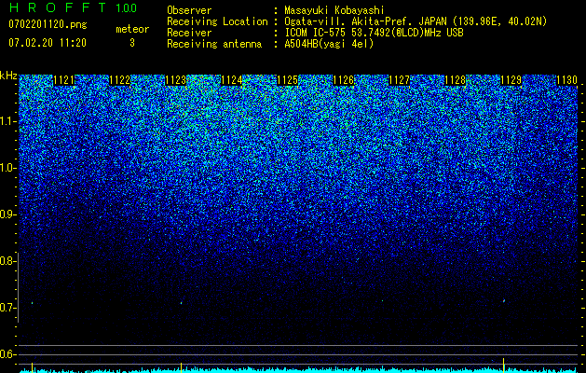Screen dimensions: 586x373
Task: Click the 1.0 kHz axis label
Action: click(7, 168)
